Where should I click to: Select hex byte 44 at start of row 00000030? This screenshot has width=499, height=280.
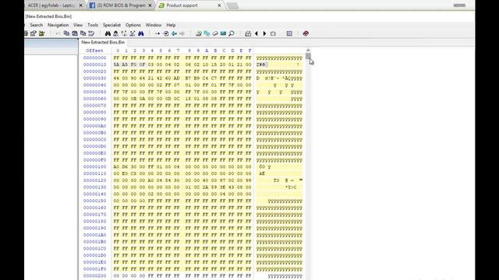116,79
